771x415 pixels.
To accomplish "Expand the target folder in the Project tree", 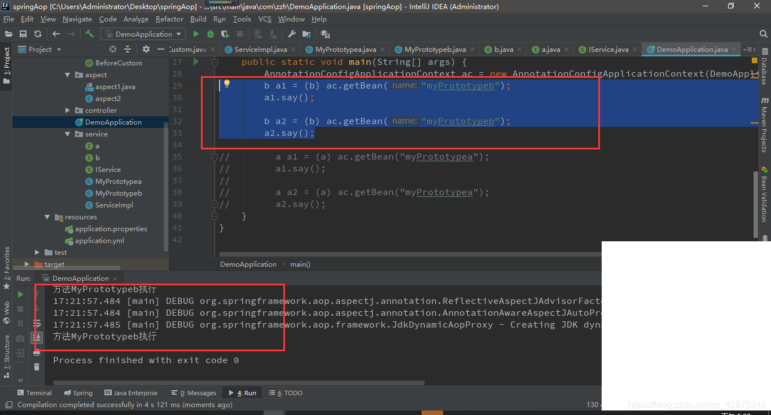I will point(27,264).
